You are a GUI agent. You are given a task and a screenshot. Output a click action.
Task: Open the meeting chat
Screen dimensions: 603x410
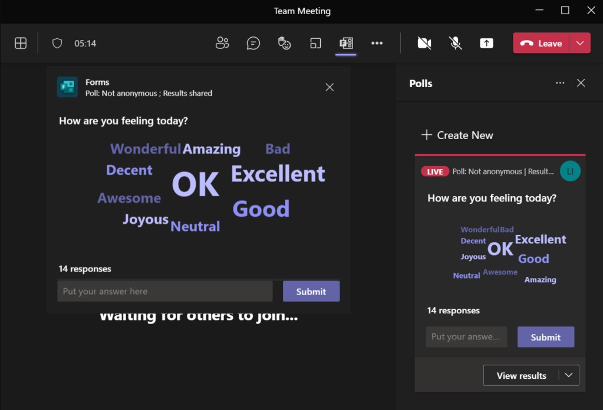pos(253,43)
